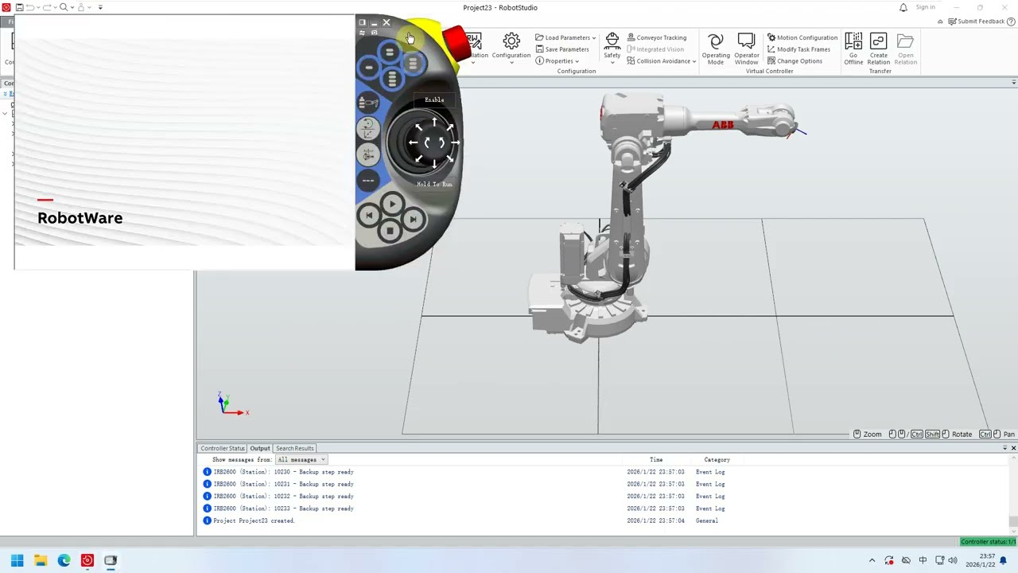Click the Sign in link
Image resolution: width=1018 pixels, height=573 pixels.
point(925,7)
